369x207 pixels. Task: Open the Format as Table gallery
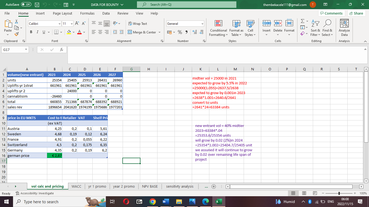coord(236,28)
